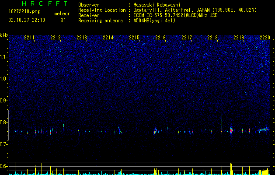275x175 pixels.
Task: Click the ICOM IC-575 53.7492 receiver value
Action: pos(175,15)
